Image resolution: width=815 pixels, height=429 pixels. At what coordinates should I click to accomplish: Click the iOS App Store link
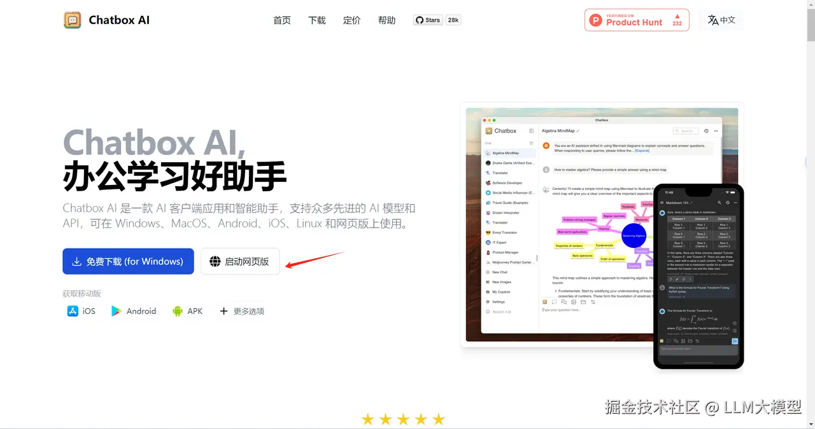tap(81, 311)
